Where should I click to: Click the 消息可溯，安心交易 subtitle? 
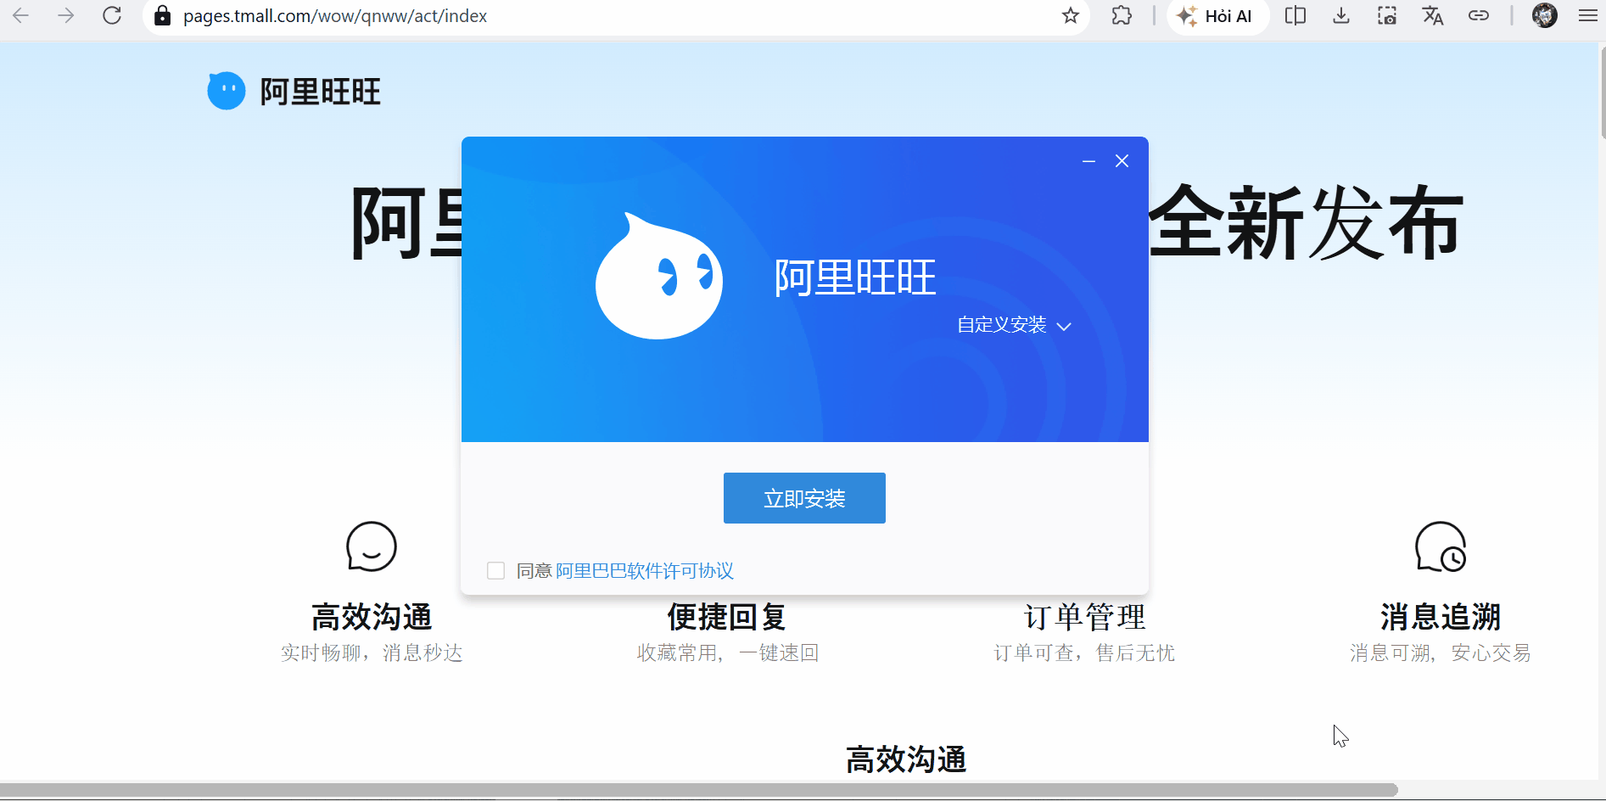tap(1441, 653)
